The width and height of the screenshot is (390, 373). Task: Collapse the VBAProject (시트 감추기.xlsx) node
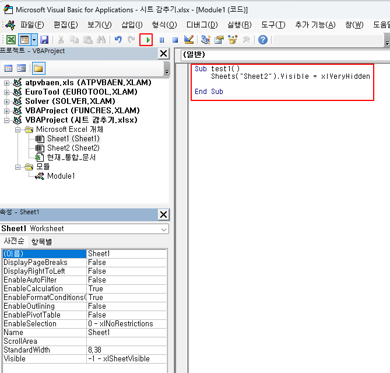point(7,120)
